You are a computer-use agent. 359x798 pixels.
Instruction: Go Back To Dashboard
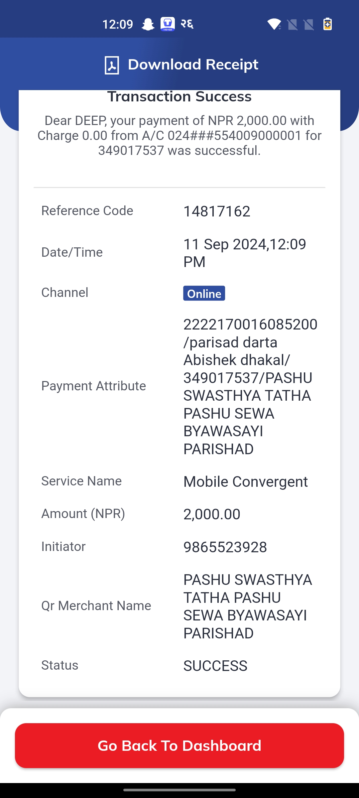(x=179, y=745)
